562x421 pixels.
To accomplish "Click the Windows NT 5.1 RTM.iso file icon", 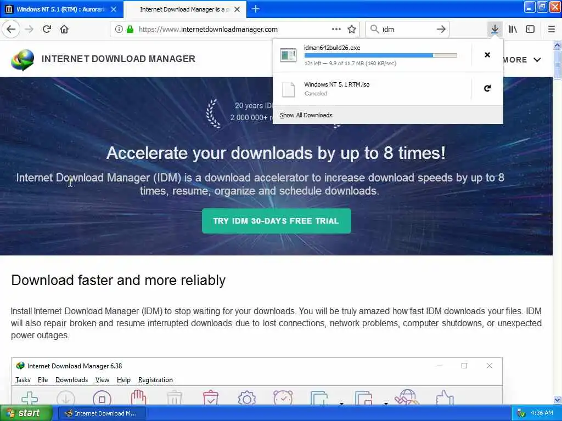I will coord(288,89).
